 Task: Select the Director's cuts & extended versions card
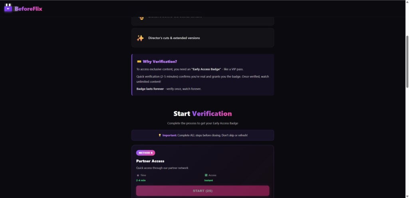[203, 38]
